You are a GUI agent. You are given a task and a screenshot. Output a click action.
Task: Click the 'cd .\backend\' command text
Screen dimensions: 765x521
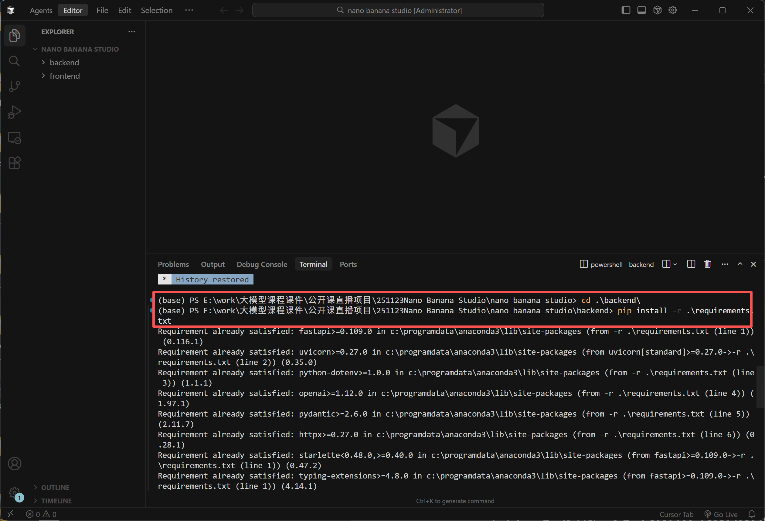point(610,300)
